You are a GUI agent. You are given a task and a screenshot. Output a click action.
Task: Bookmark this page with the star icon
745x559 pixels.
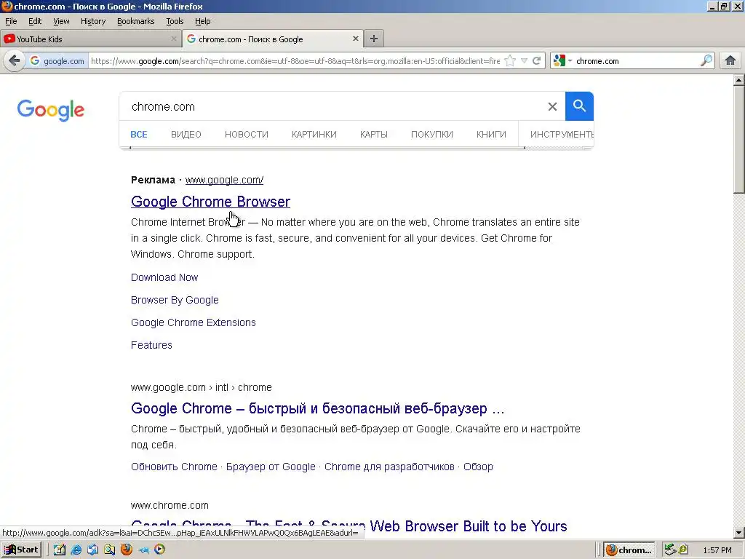tap(510, 61)
